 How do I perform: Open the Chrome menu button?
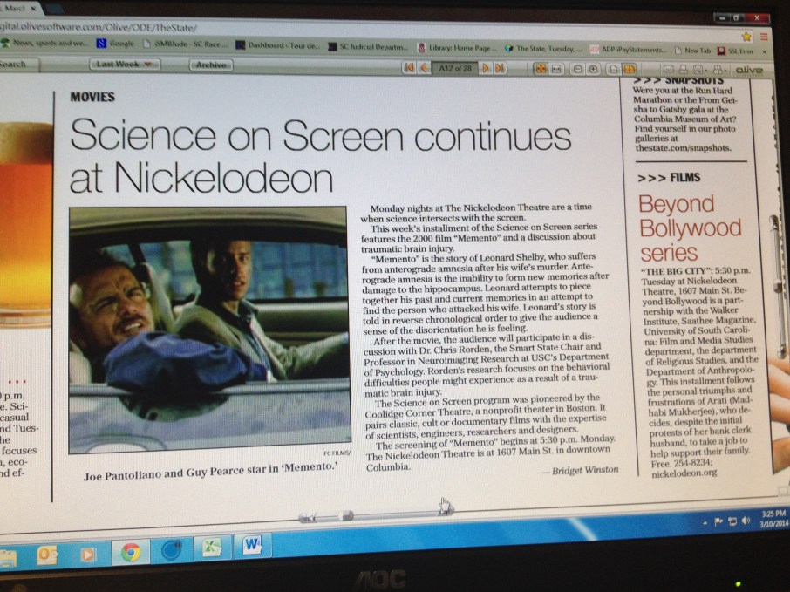pos(764,37)
